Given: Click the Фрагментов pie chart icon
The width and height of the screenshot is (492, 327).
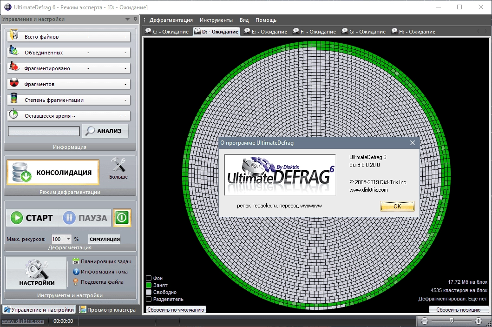Looking at the screenshot, I should pyautogui.click(x=14, y=83).
